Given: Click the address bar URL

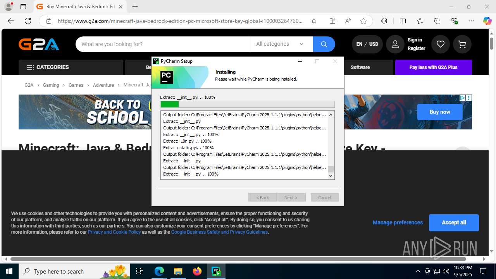Looking at the screenshot, I should (x=180, y=21).
